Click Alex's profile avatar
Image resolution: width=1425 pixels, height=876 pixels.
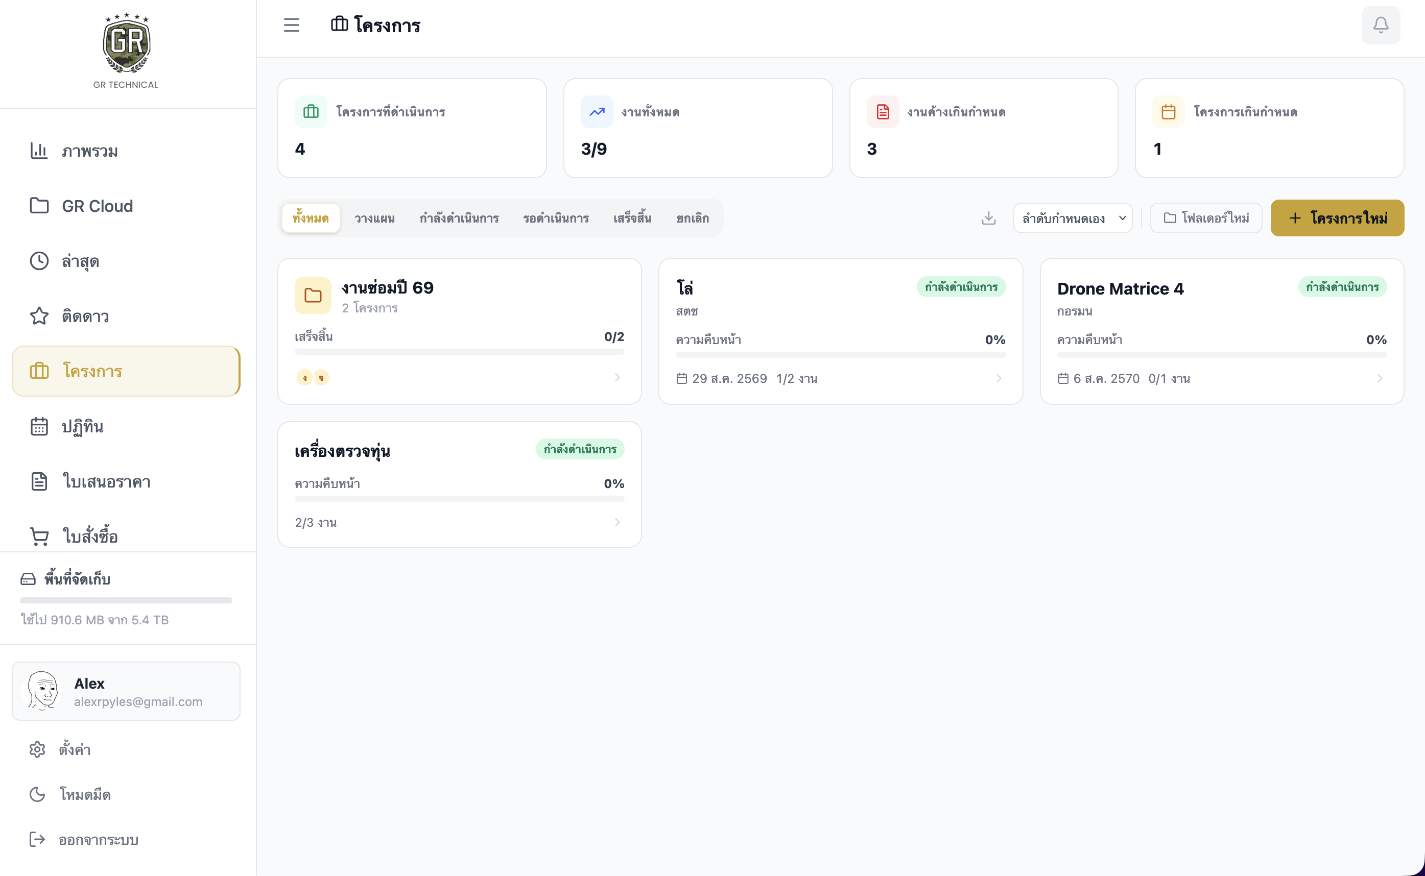43,691
